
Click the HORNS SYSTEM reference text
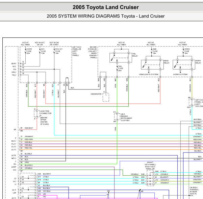click(180, 75)
